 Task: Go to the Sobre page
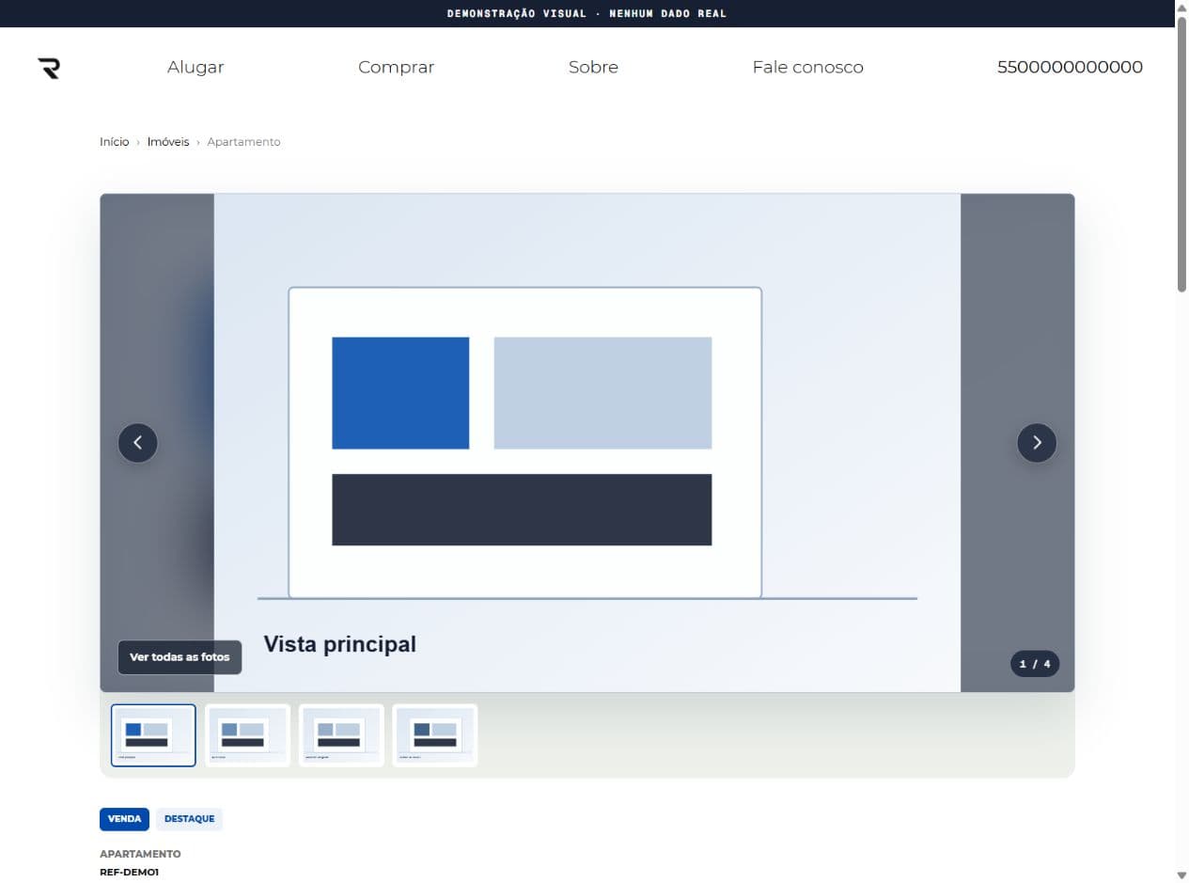(x=593, y=68)
